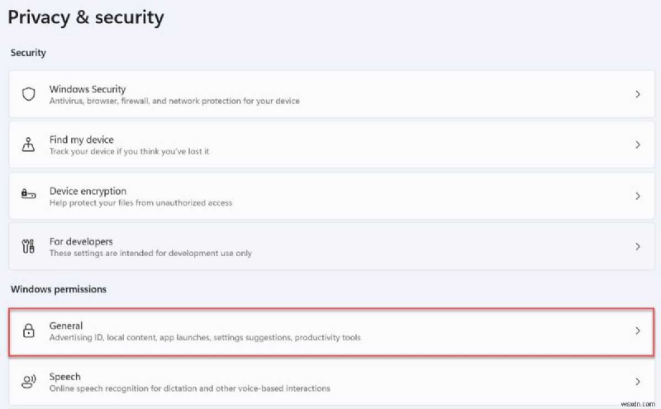Click the Device encryption lock-drive icon

point(29,196)
